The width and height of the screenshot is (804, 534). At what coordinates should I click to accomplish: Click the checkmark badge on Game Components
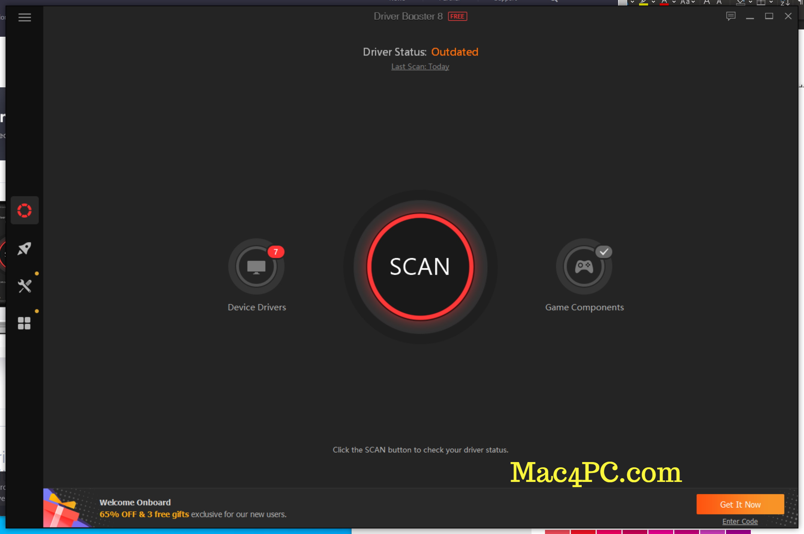click(604, 252)
